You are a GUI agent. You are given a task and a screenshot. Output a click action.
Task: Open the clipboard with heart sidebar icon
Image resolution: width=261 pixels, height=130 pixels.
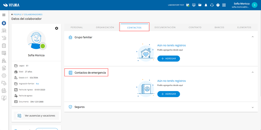coord(4,46)
